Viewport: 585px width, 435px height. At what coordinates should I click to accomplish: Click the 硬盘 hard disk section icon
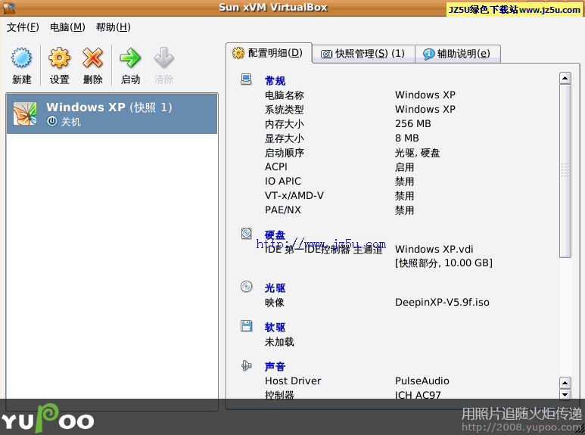pyautogui.click(x=246, y=234)
